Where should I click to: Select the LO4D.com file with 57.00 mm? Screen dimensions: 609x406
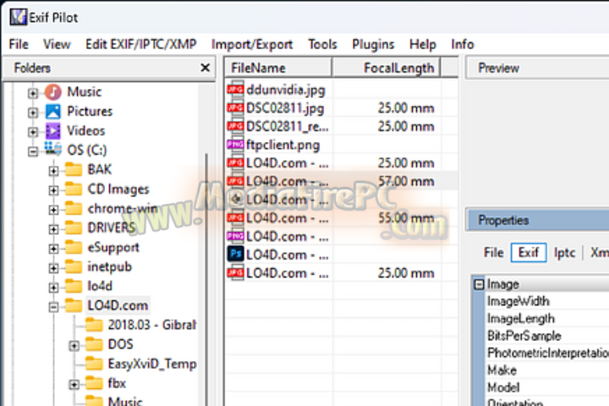(x=287, y=182)
